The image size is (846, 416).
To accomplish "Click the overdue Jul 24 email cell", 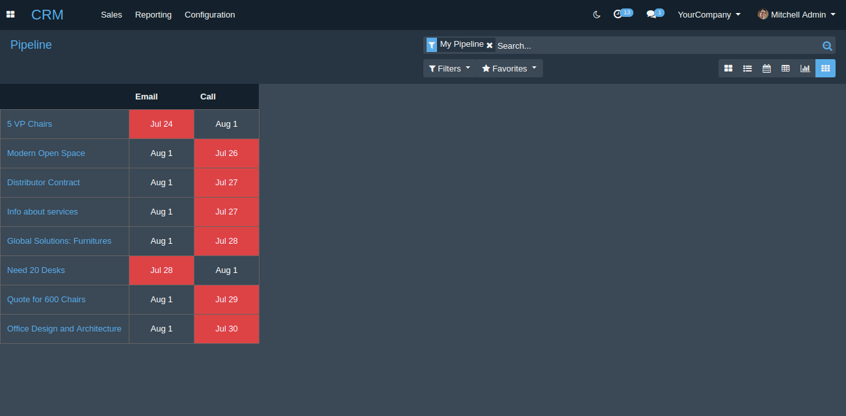I will tap(161, 123).
